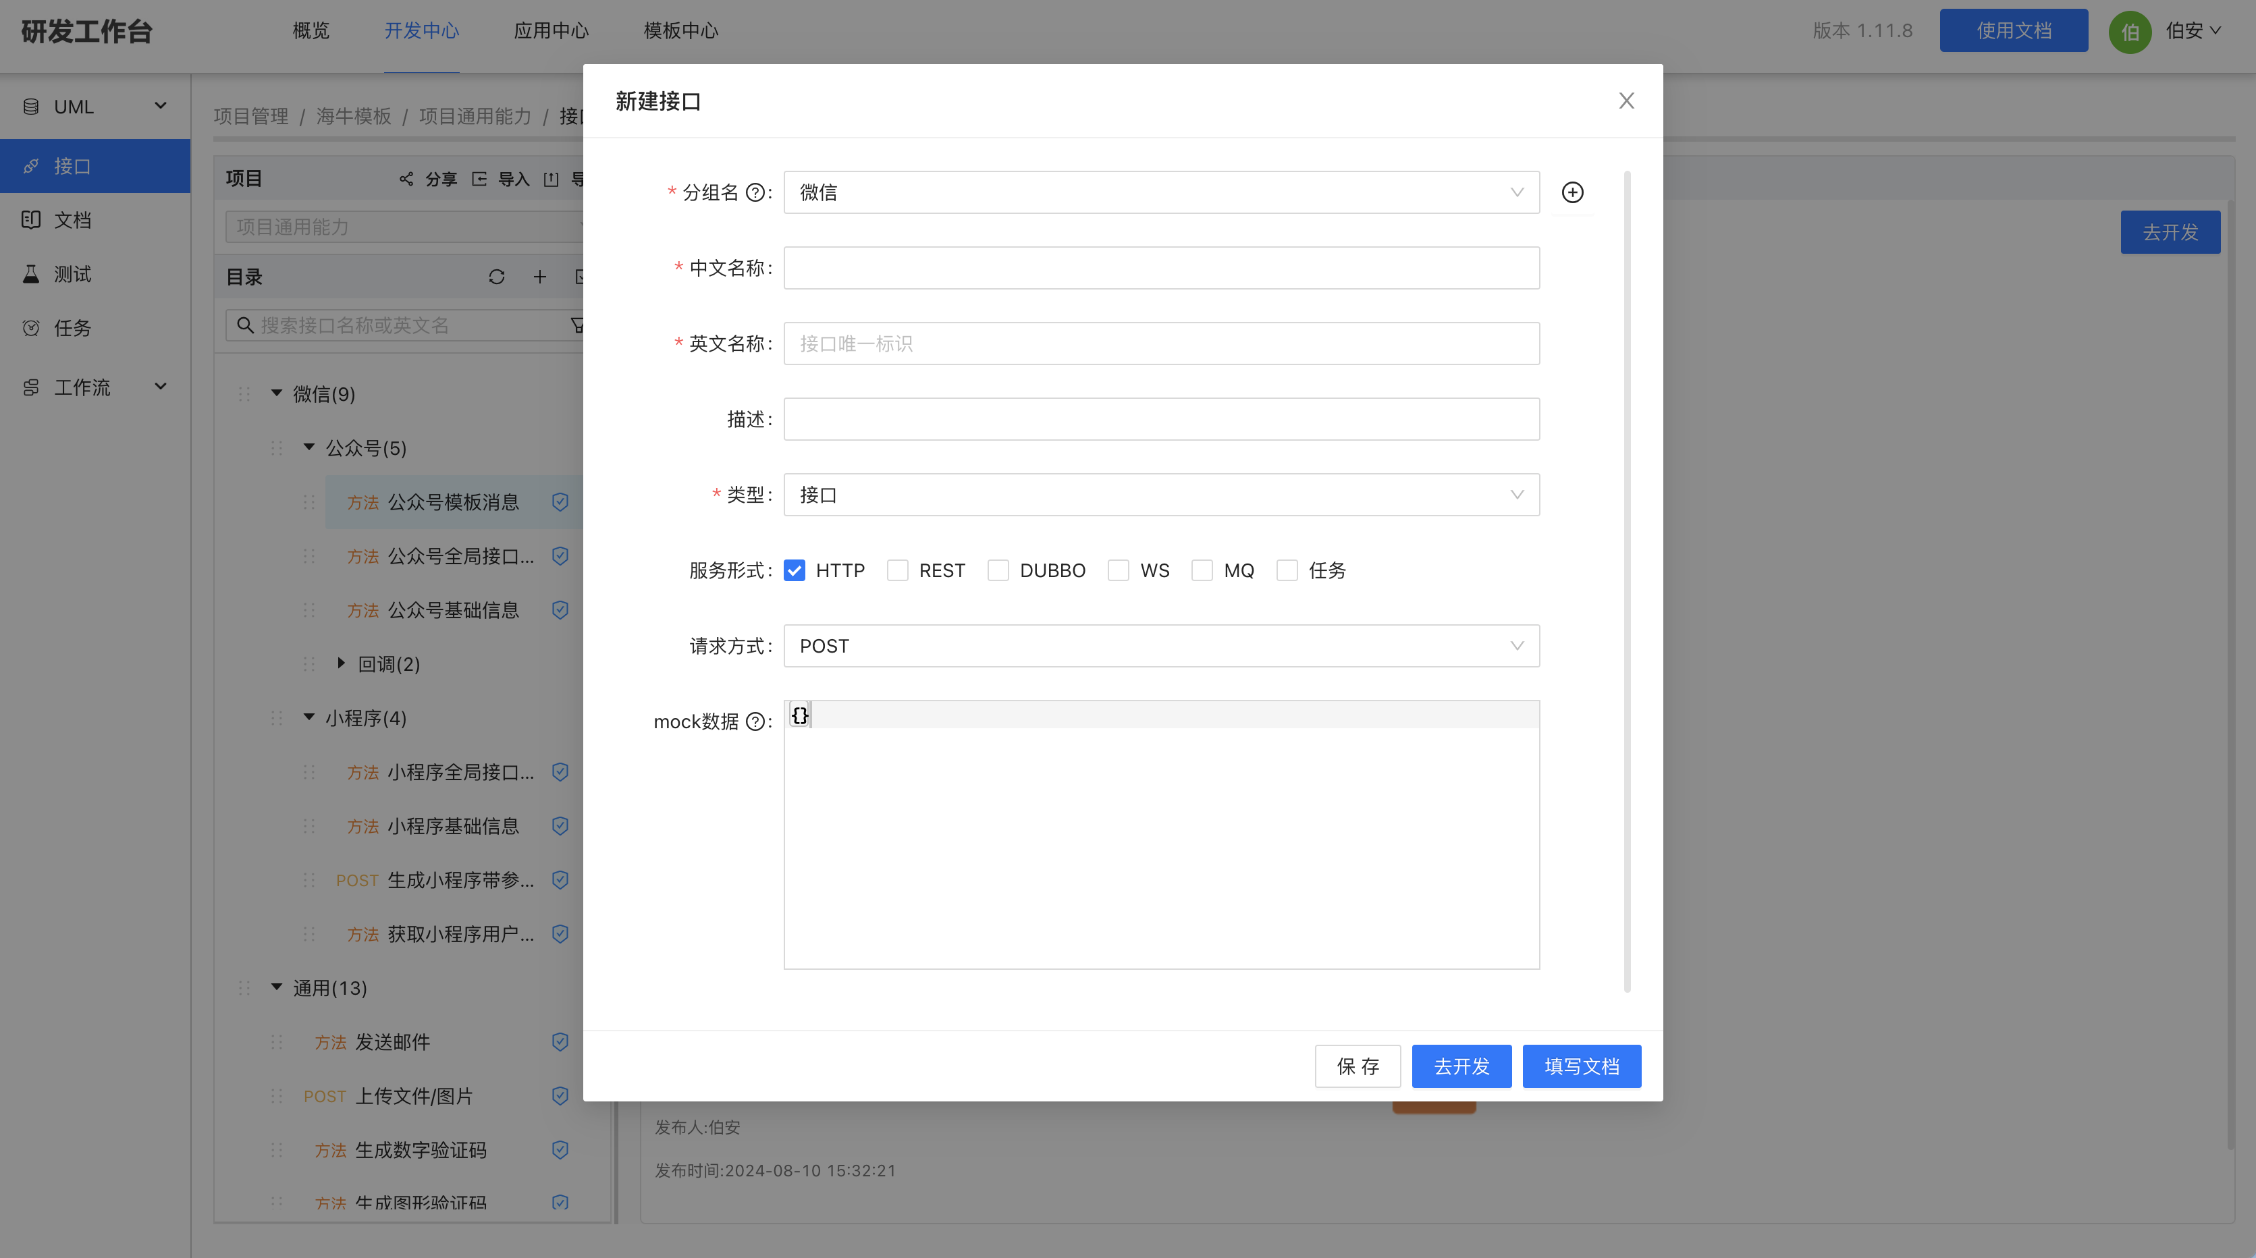The width and height of the screenshot is (2256, 1258).
Task: Switch to the 应用中心 tab
Action: pos(551,30)
